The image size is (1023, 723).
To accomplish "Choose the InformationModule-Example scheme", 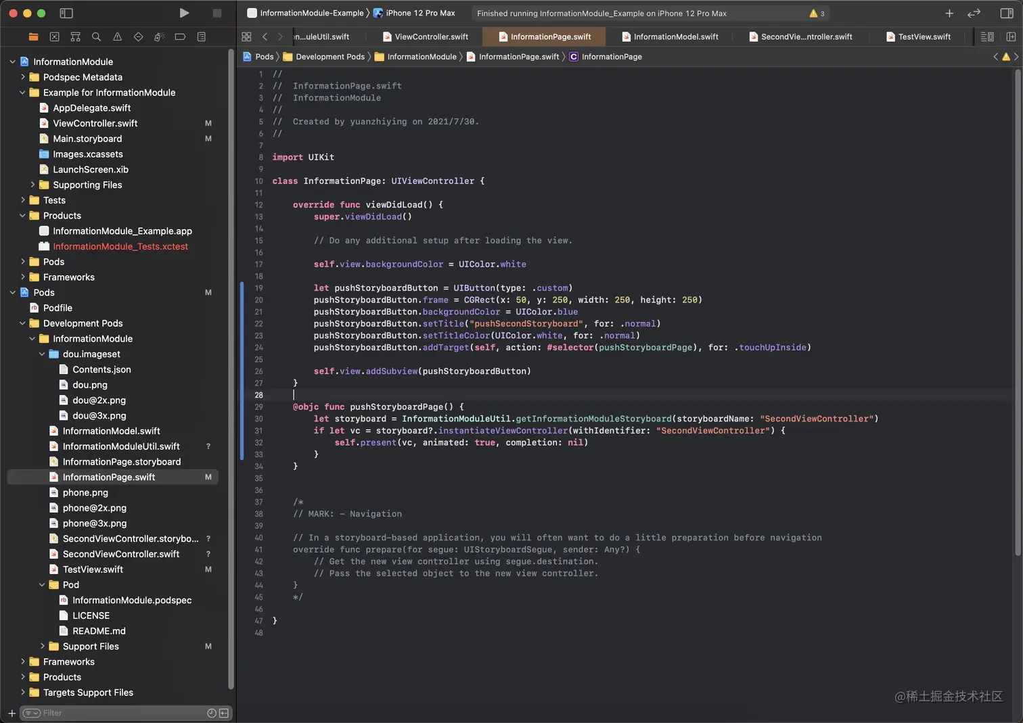I will 306,13.
